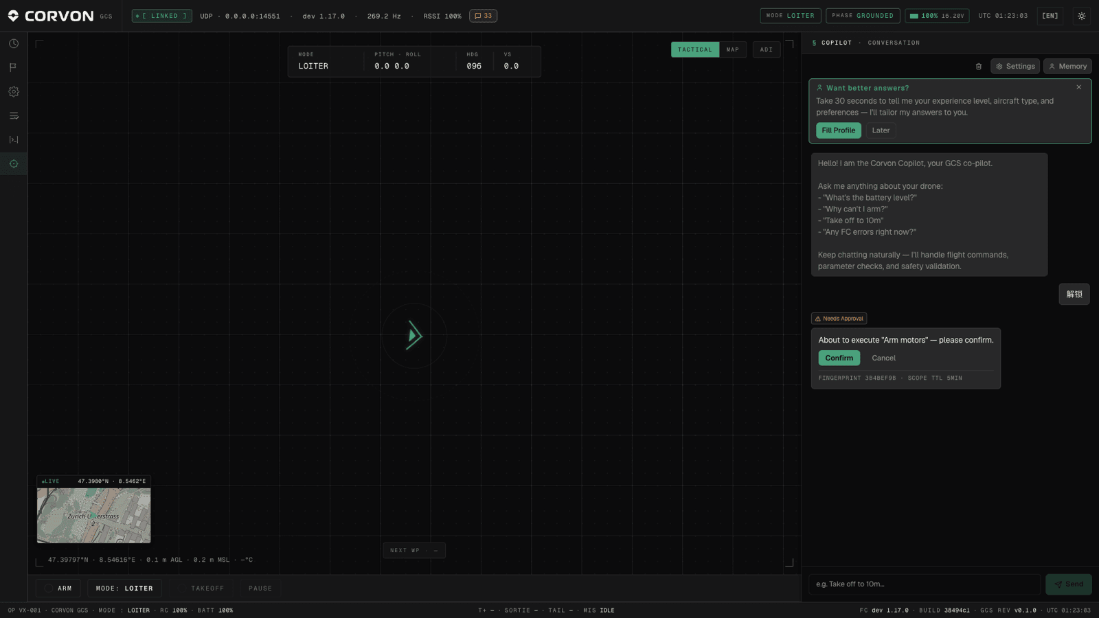Switch to the ADI view tab
This screenshot has height=618, width=1099.
(x=767, y=49)
